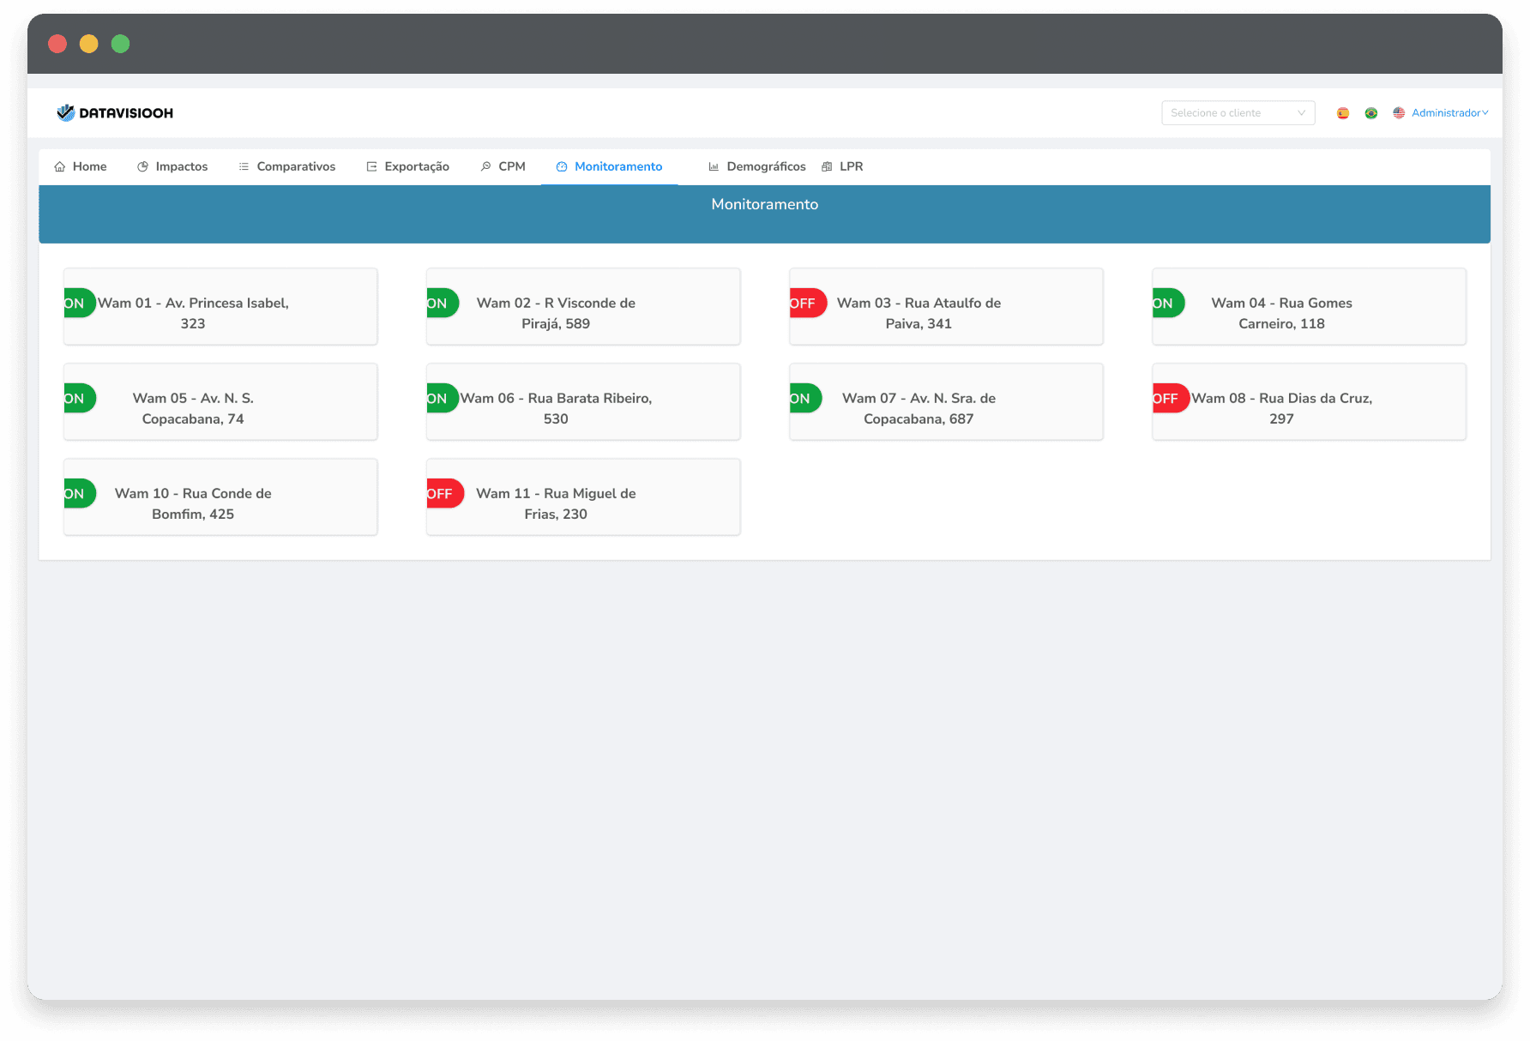Click the Monitoramento header title
The height and width of the screenshot is (1041, 1530).
pyautogui.click(x=764, y=204)
